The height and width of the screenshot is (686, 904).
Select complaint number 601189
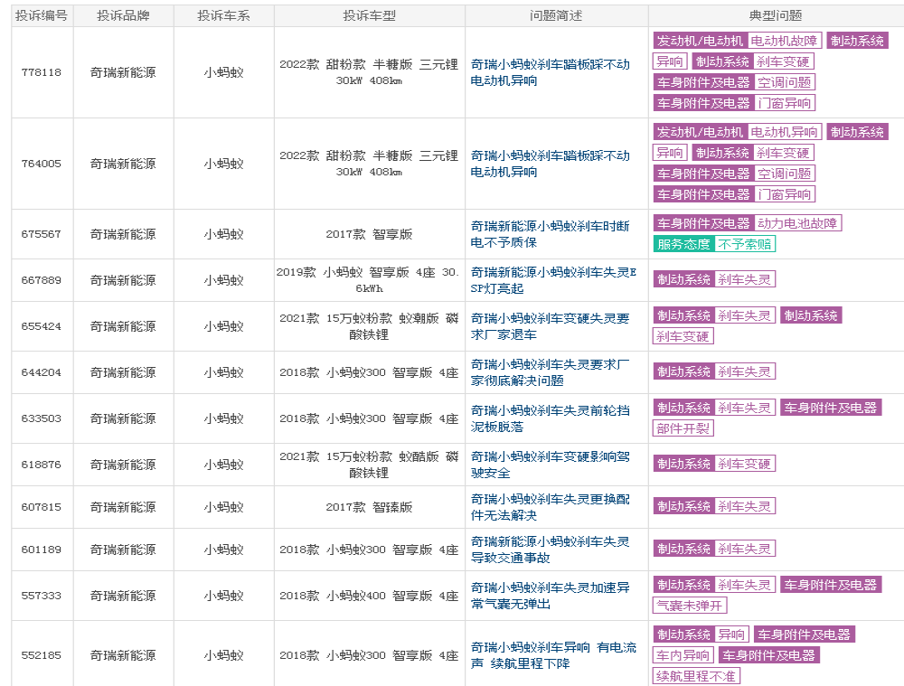coord(42,550)
